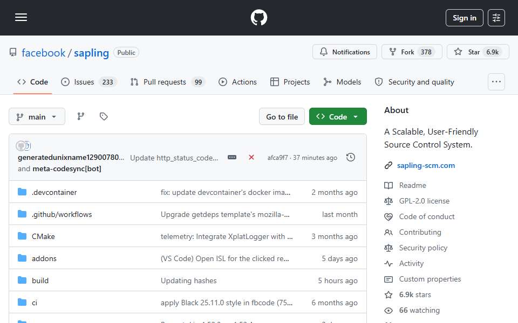Open appearance settings slider icon in header
The image size is (518, 323).
pos(496,18)
